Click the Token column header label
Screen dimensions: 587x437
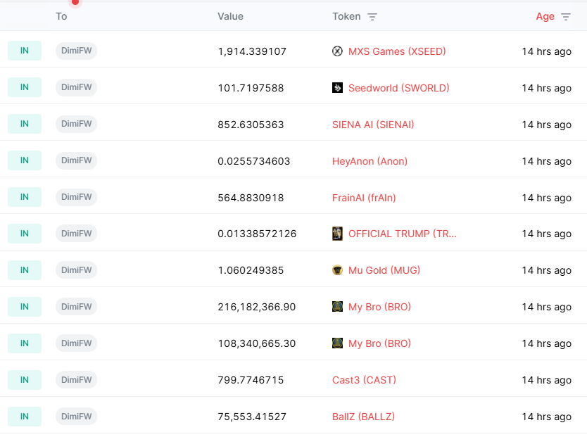click(x=347, y=16)
